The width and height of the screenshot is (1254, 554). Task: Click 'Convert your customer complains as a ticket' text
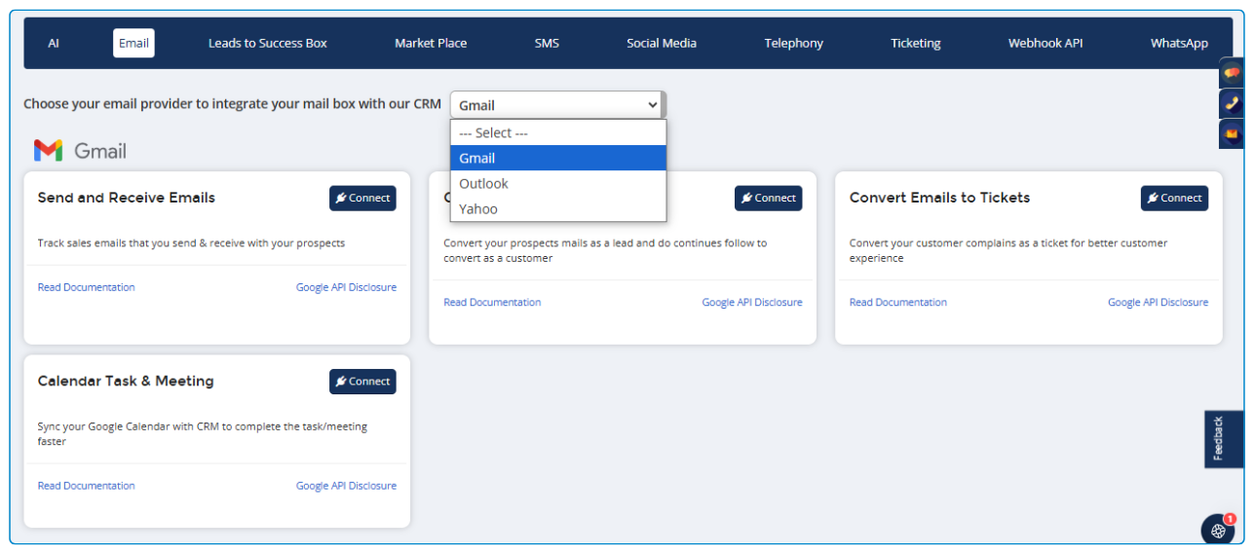click(x=1008, y=251)
